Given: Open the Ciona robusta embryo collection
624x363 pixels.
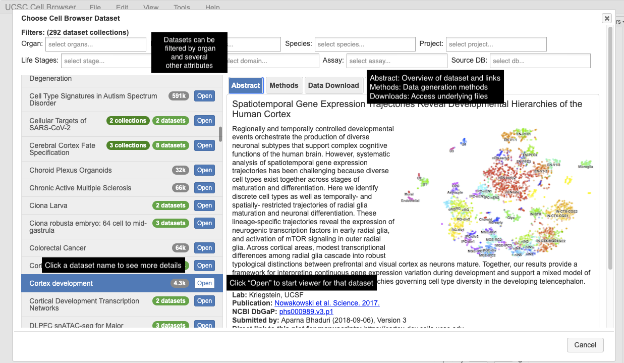Looking at the screenshot, I should pos(204,223).
